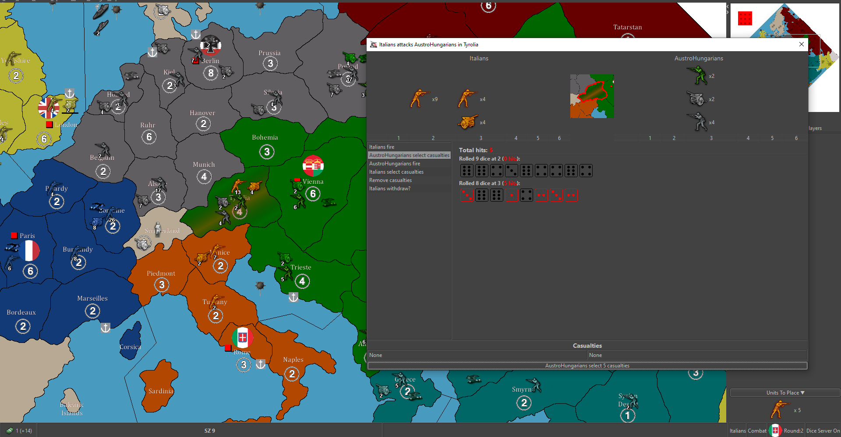Click the Italian artillery unit in battle panel
841x437 pixels.
468,122
